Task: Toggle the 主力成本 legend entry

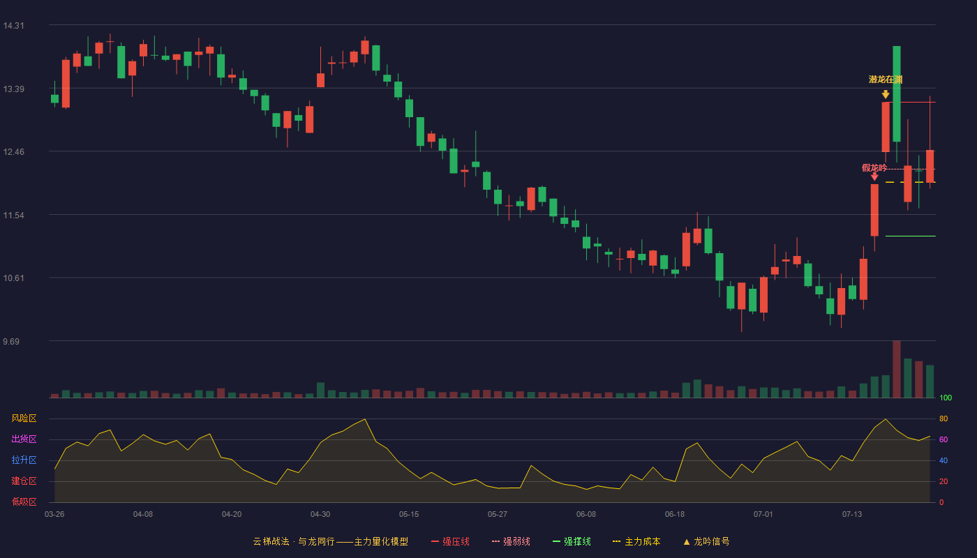Action: pyautogui.click(x=636, y=541)
